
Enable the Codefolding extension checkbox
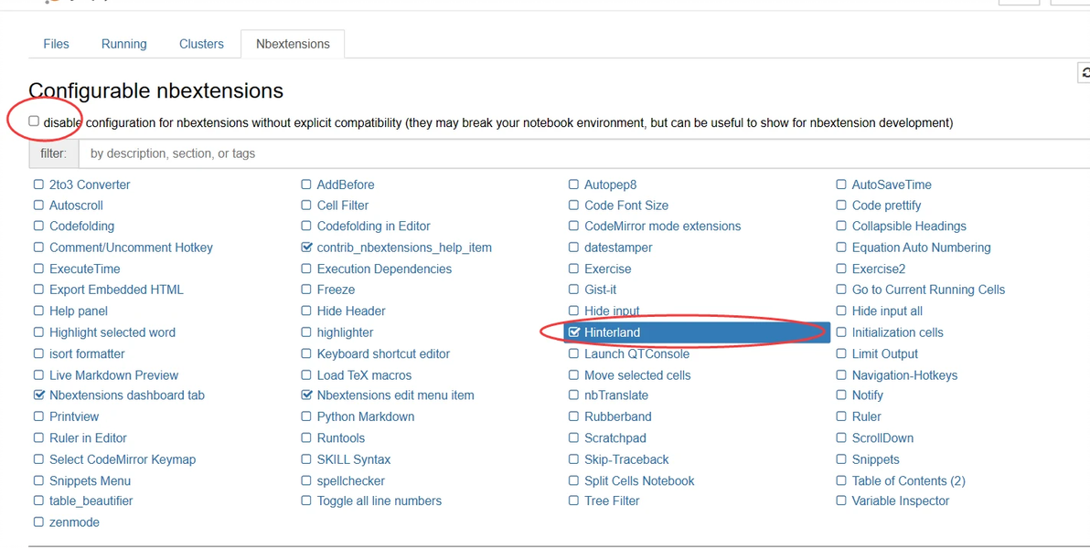point(38,227)
